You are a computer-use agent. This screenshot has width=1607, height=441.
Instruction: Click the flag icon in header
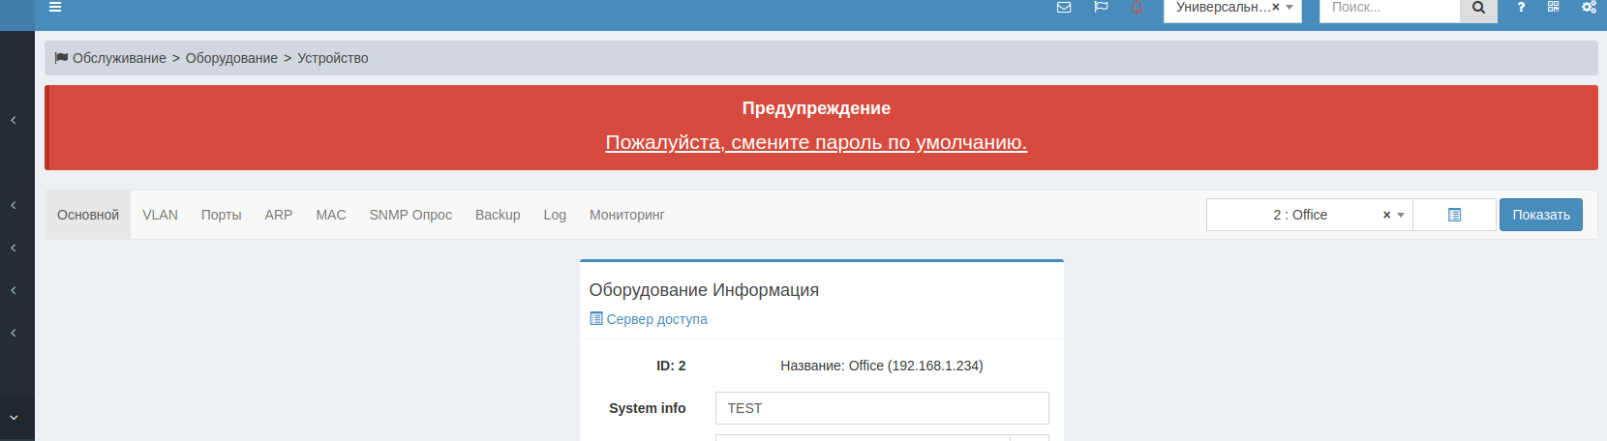click(x=1101, y=7)
